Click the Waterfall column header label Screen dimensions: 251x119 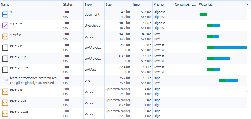pyautogui.click(x=206, y=5)
